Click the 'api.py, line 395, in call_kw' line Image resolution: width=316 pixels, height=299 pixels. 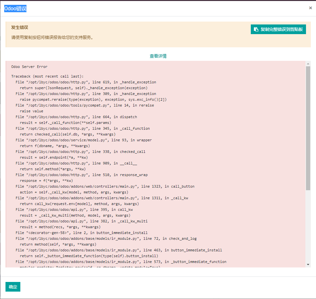[74, 210]
